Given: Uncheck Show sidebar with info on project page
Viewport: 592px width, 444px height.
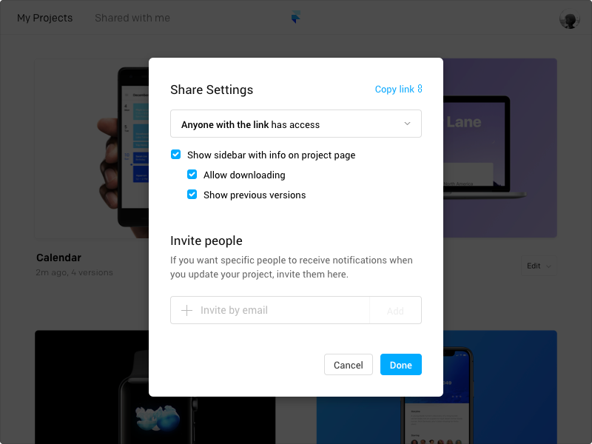Looking at the screenshot, I should [x=175, y=155].
